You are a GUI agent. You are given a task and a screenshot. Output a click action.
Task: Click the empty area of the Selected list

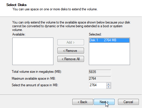[109, 54]
